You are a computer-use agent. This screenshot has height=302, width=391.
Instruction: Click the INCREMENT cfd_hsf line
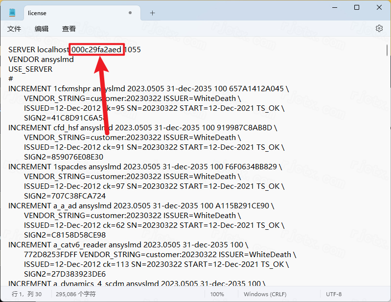[142, 128]
